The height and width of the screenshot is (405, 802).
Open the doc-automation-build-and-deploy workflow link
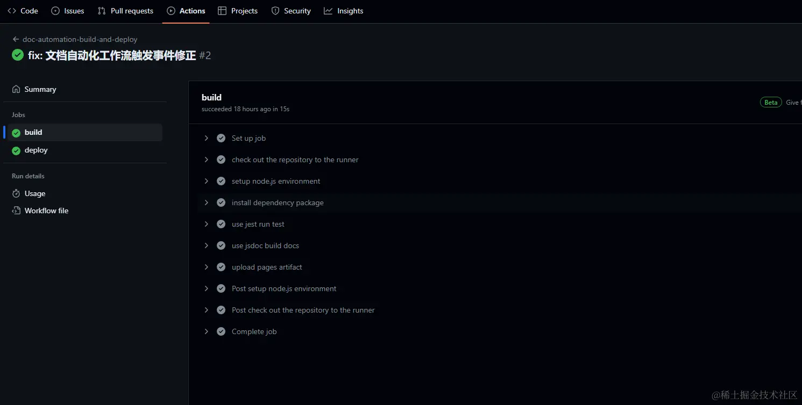(x=80, y=39)
